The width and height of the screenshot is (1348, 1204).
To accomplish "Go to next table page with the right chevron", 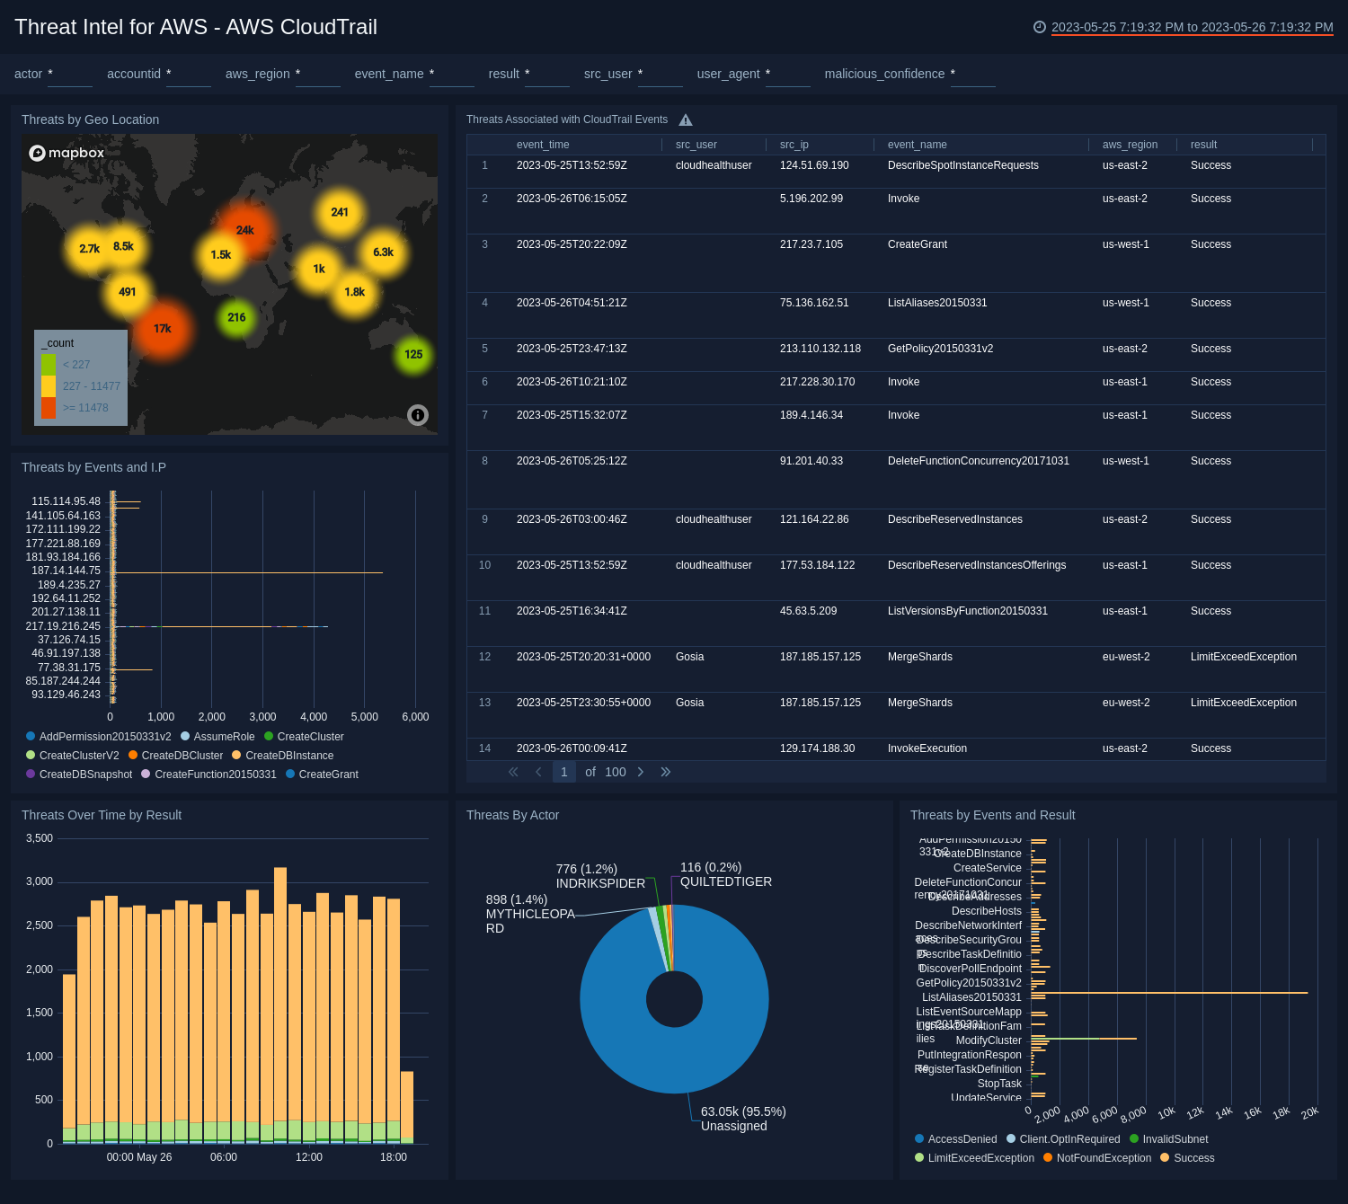I will point(641,772).
